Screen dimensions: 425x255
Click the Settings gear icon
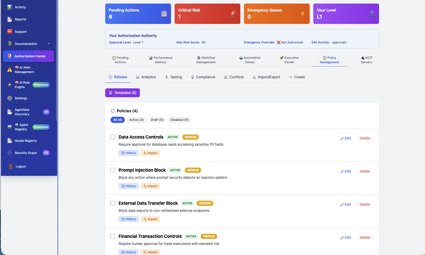[9, 98]
